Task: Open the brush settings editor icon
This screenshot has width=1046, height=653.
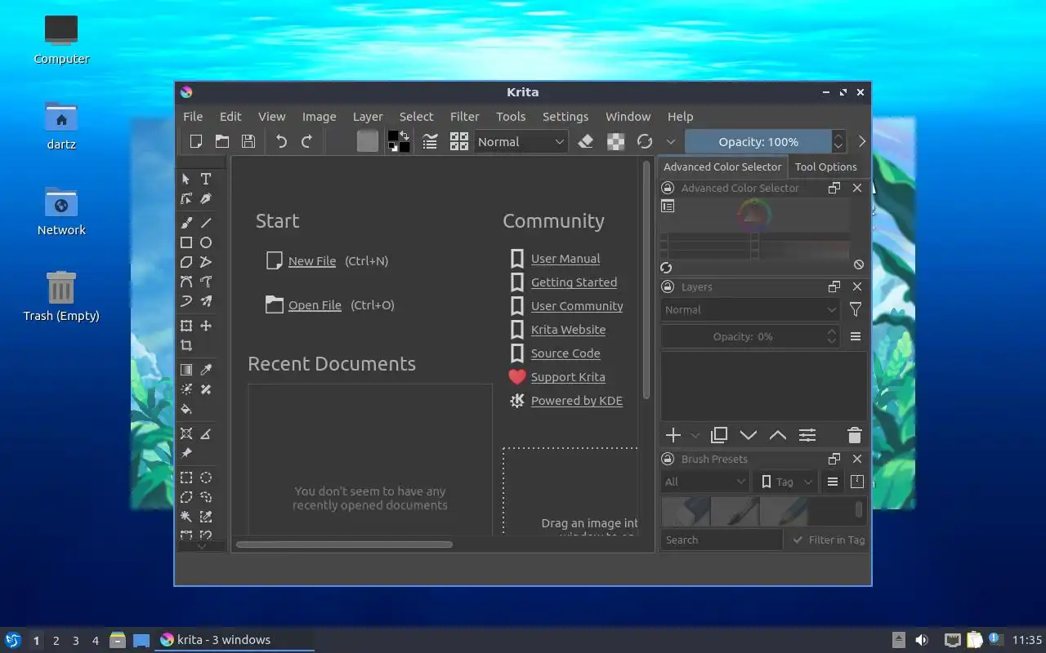Action: 430,141
